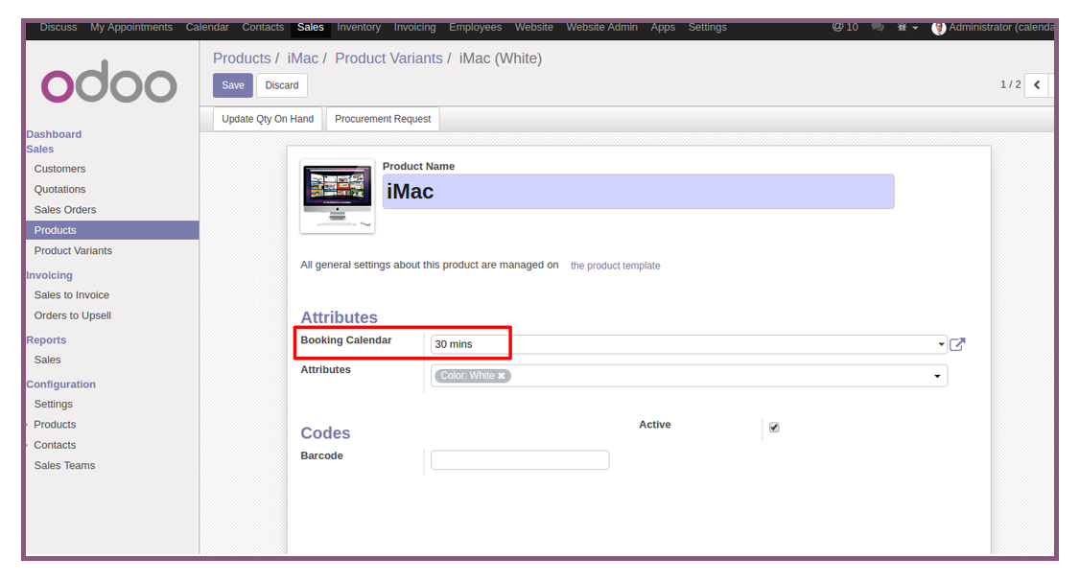Open the Website menu
This screenshot has height=582, width=1080.
click(x=534, y=27)
